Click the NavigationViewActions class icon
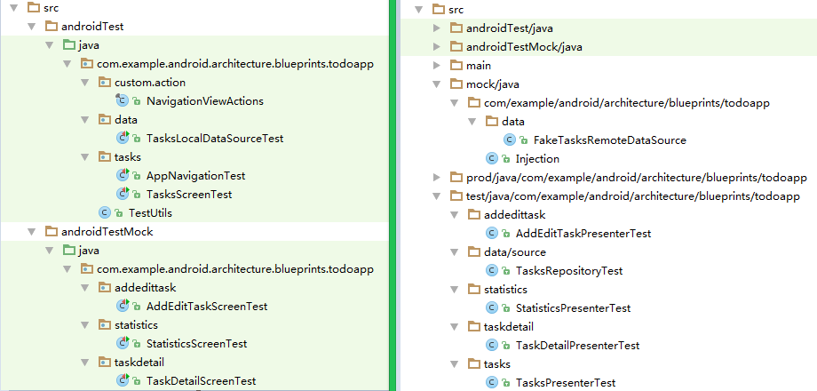The height and width of the screenshot is (391, 817). (123, 101)
